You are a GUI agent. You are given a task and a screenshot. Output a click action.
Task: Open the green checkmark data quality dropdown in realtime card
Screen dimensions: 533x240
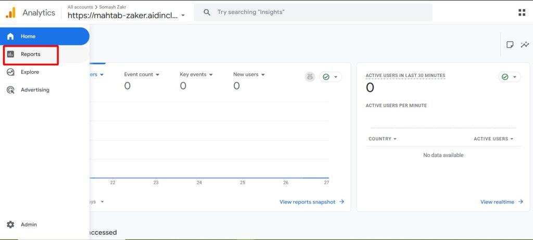[510, 77]
